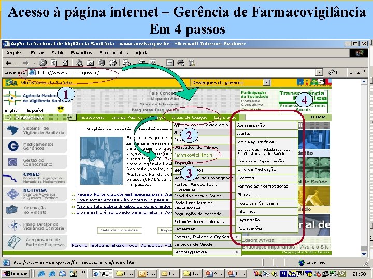Click the Refresh page icon
Image resolution: width=373 pixels, height=279 pixels.
(x=54, y=63)
